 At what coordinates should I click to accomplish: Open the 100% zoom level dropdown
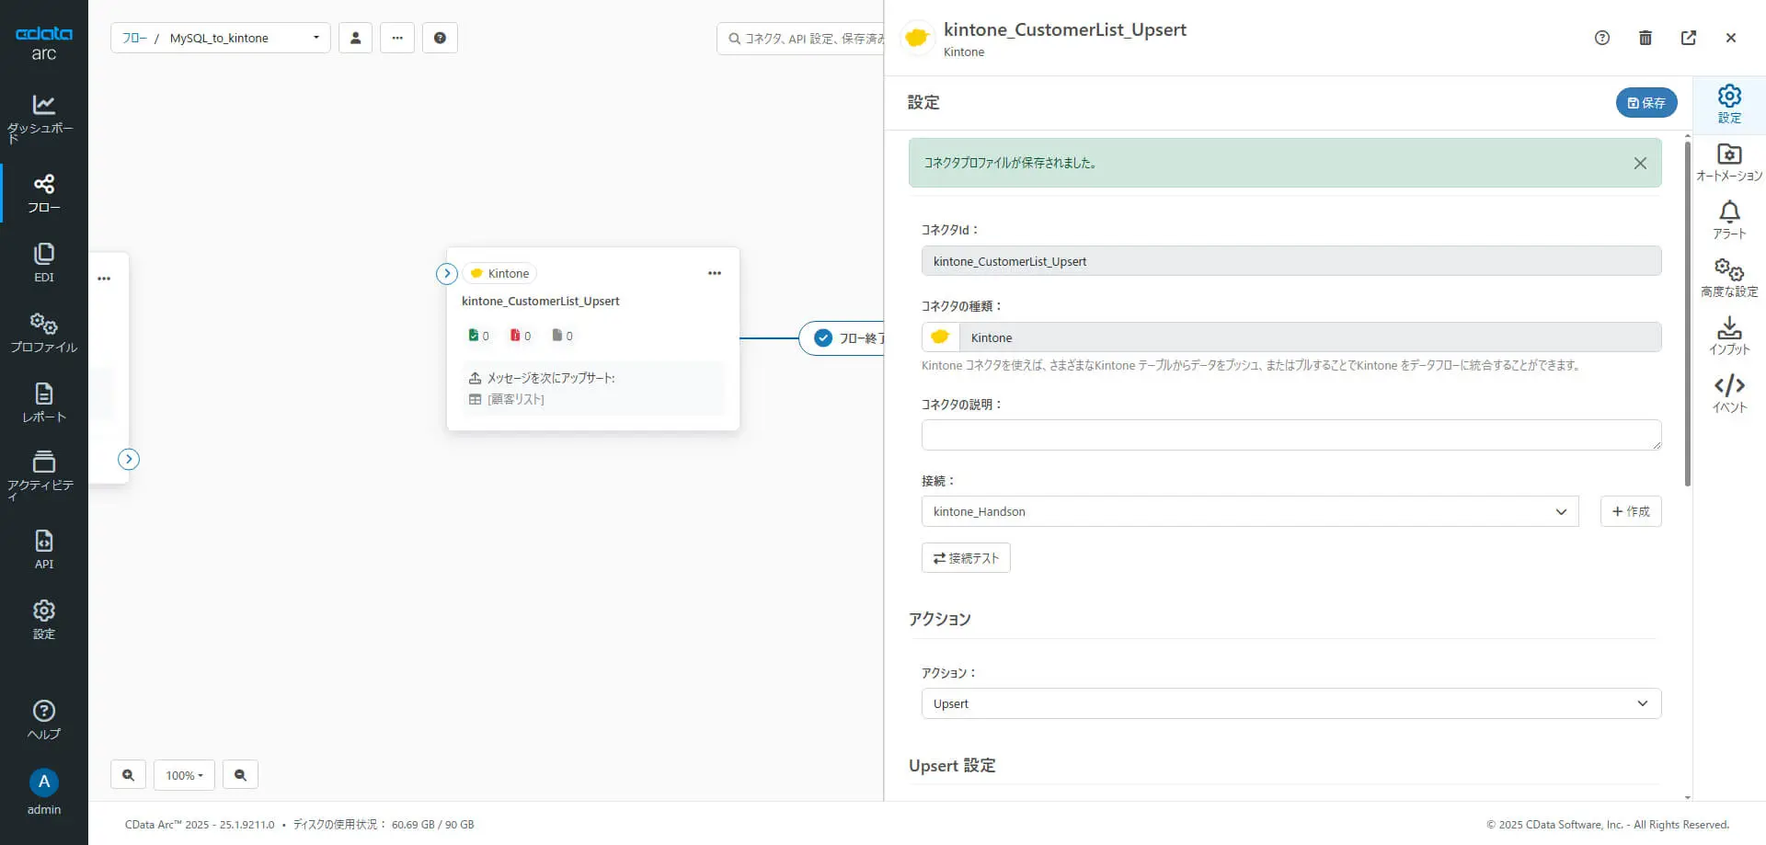tap(184, 775)
